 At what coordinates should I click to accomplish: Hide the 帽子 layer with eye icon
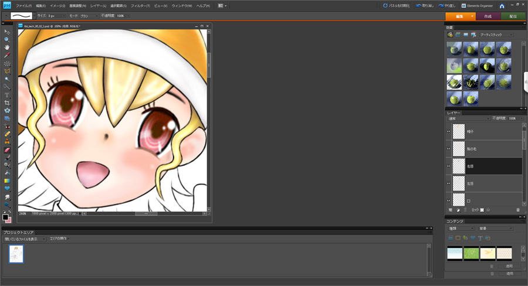click(449, 132)
